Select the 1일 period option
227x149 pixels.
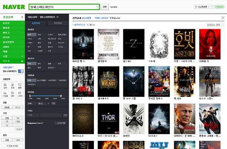pos(18,118)
